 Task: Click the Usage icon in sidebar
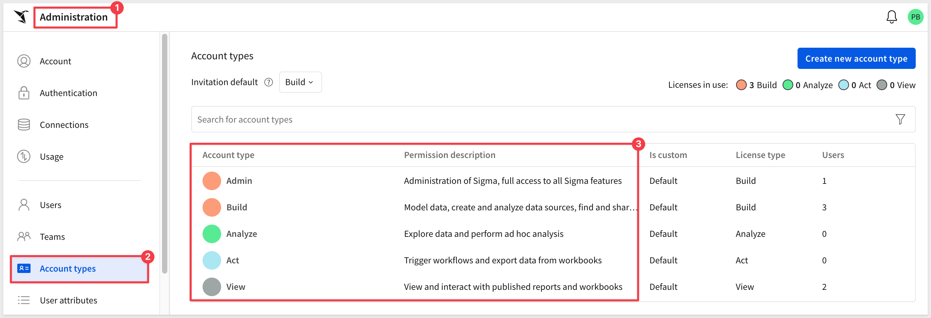point(24,156)
